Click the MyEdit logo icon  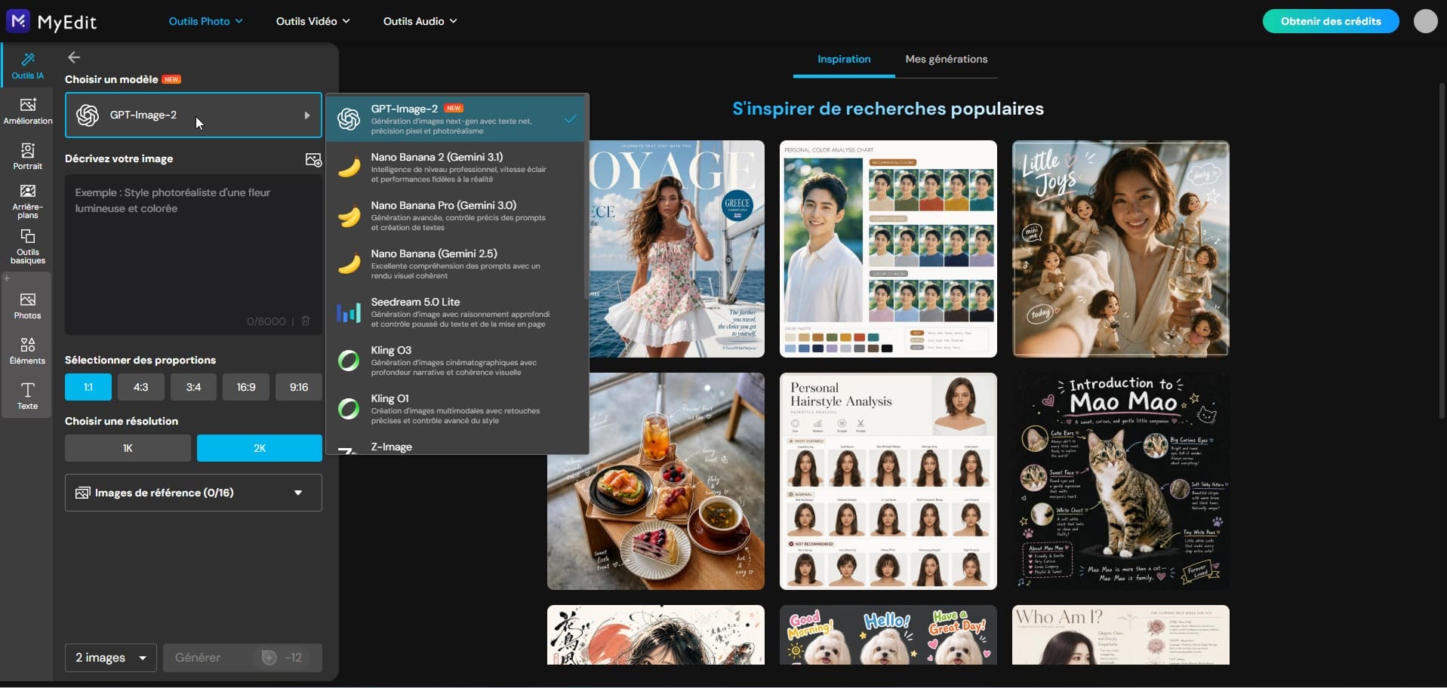pyautogui.click(x=18, y=21)
